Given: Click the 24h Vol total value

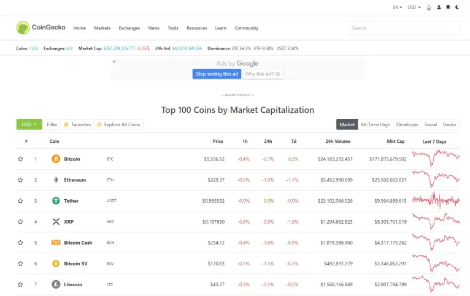Looking at the screenshot, I should click(187, 48).
